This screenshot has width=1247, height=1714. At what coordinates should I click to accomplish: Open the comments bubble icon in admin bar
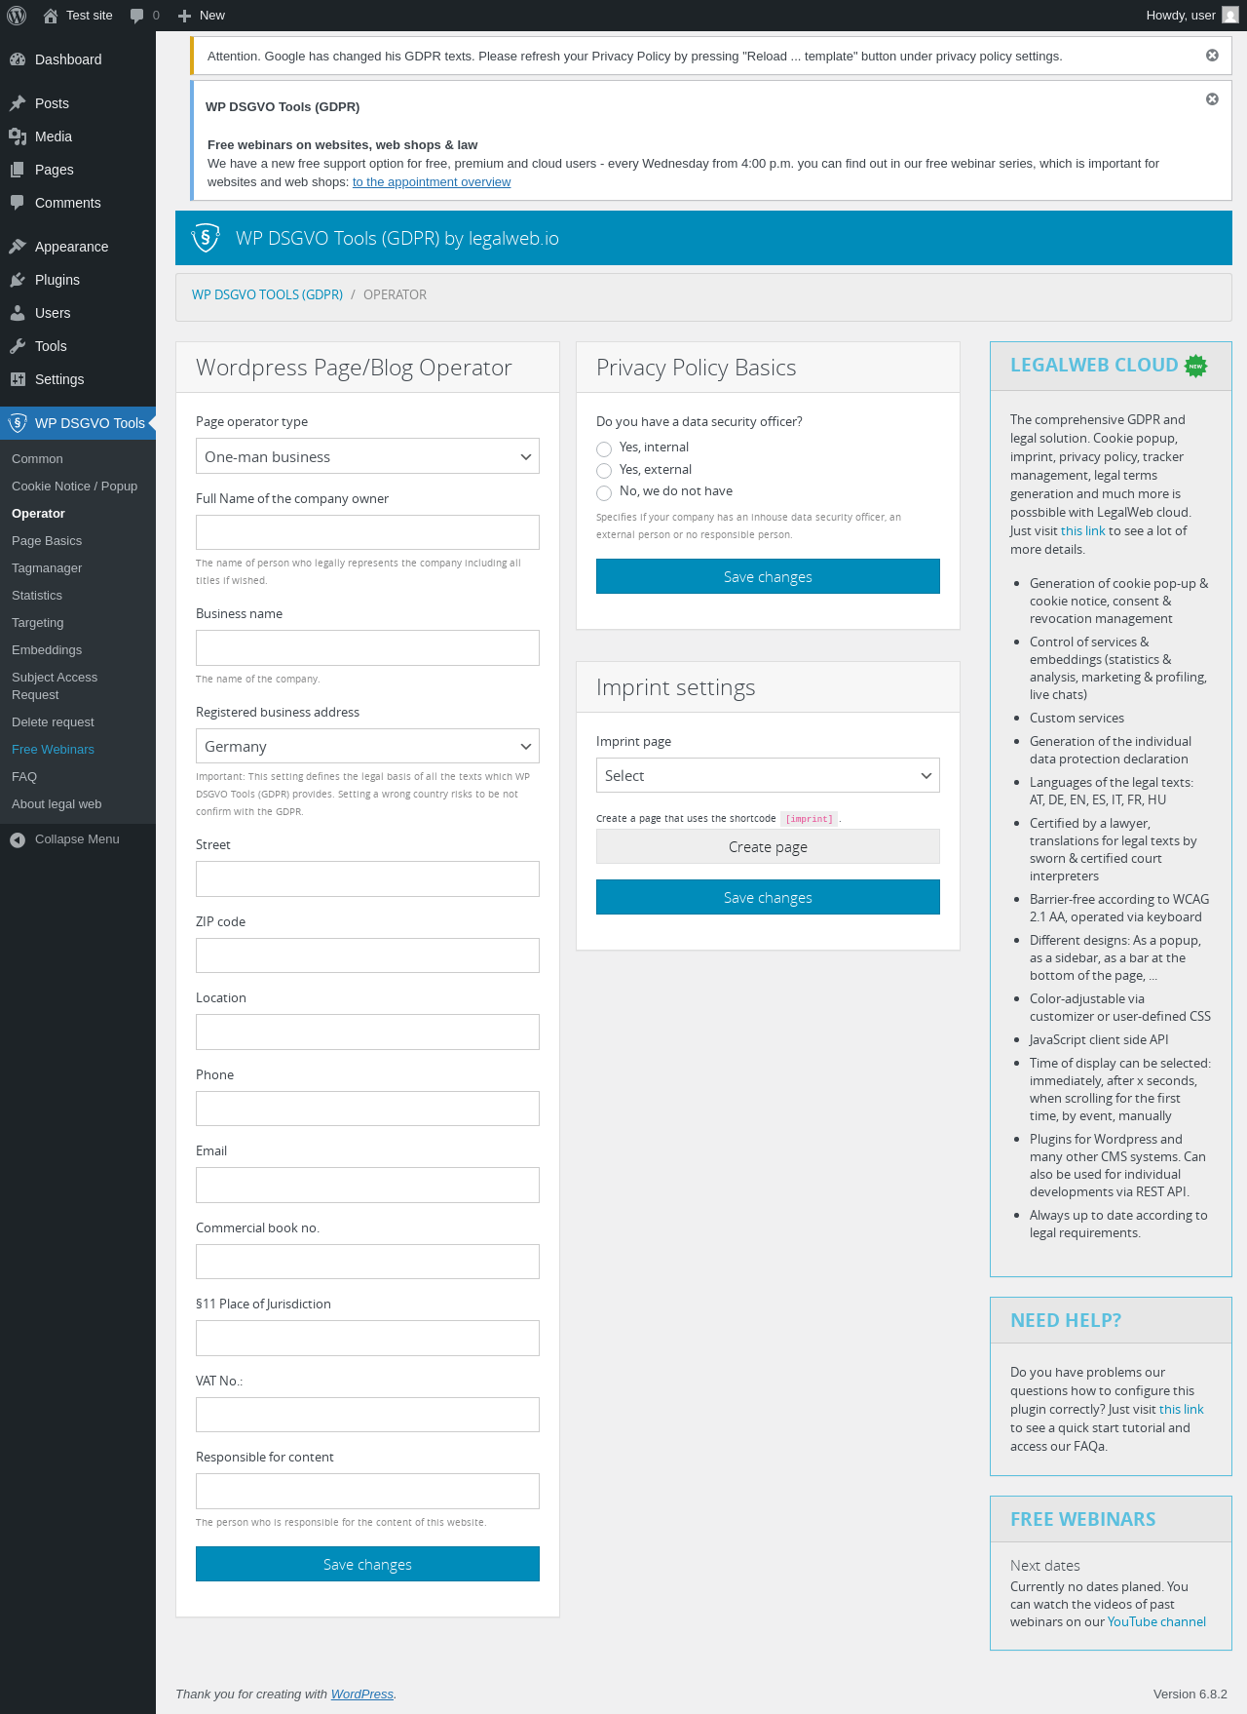click(136, 16)
